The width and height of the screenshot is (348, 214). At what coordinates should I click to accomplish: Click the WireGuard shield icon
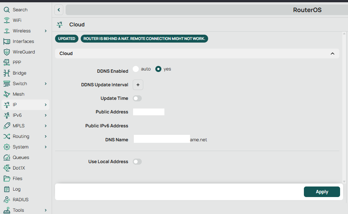coord(7,52)
